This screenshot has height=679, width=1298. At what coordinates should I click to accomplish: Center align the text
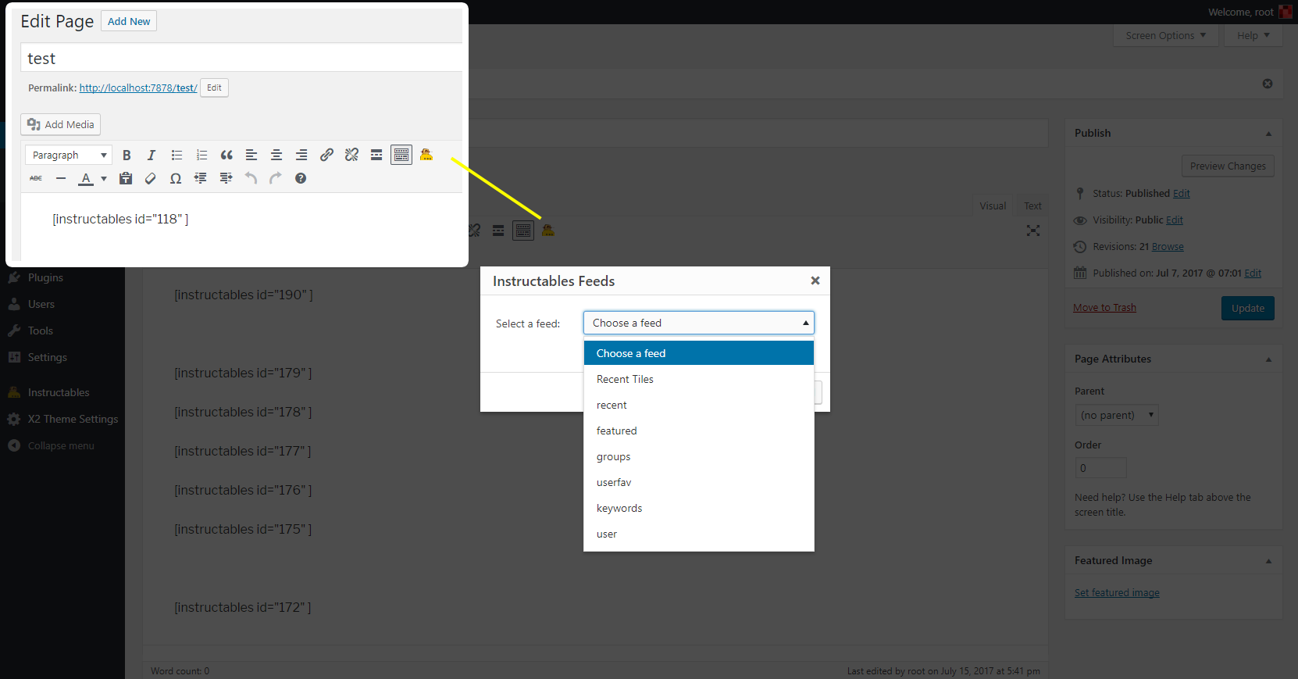click(x=276, y=155)
